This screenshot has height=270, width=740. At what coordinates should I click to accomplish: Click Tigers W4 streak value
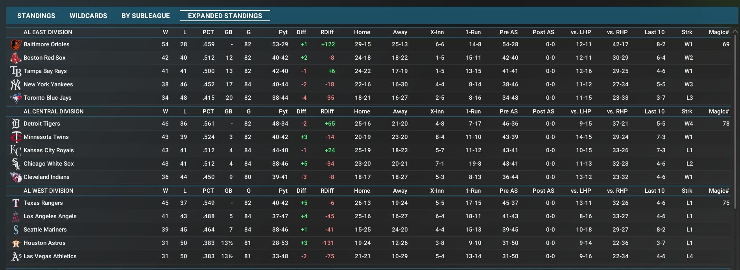tap(688, 124)
